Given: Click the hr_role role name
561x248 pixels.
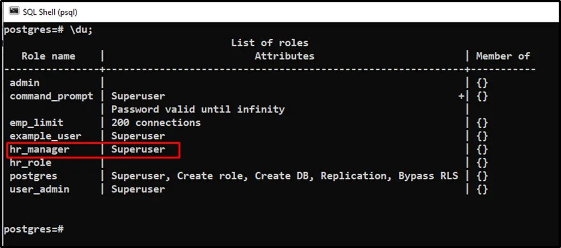Looking at the screenshot, I should point(31,162).
